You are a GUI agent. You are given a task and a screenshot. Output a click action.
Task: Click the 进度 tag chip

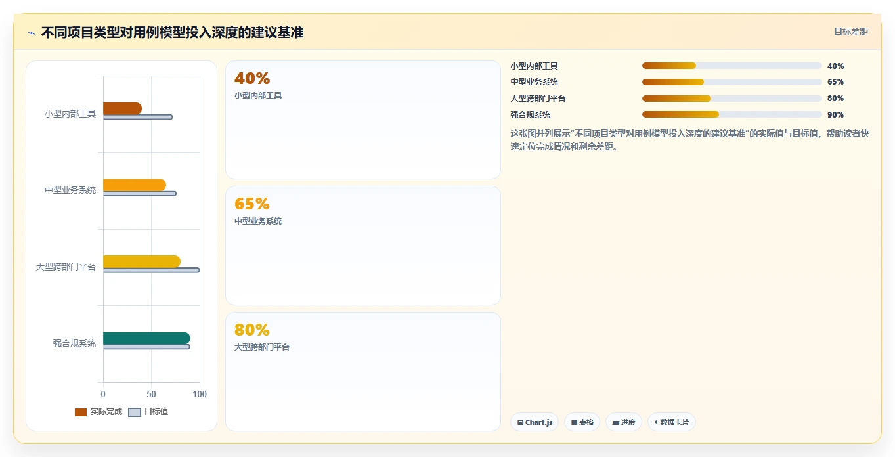tap(624, 422)
